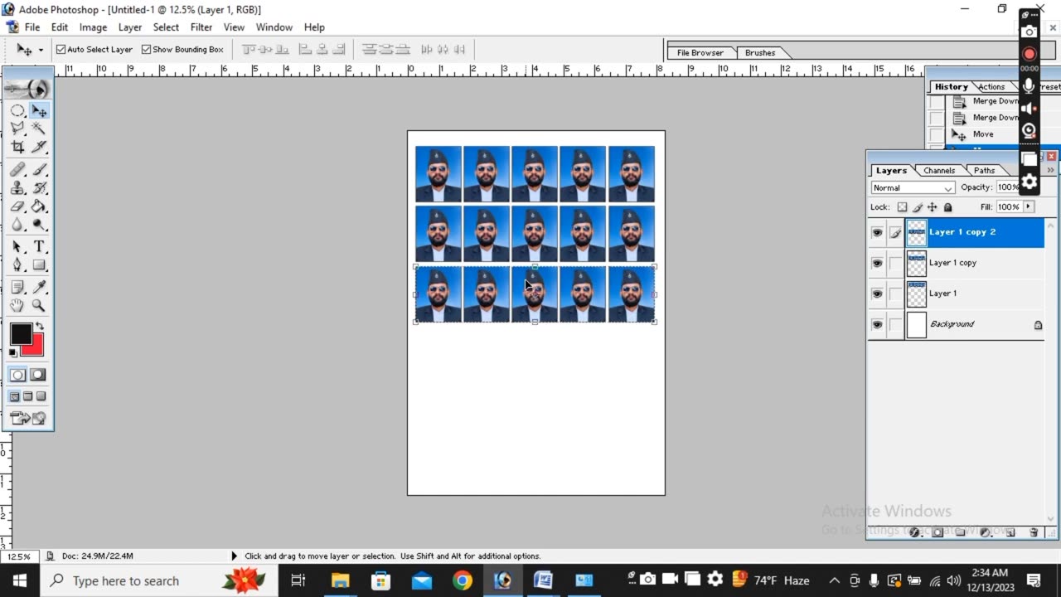Select the Eyedropper tool
This screenshot has height=597, width=1061.
(x=39, y=287)
